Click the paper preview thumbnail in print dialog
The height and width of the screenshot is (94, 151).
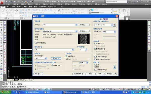84,39
